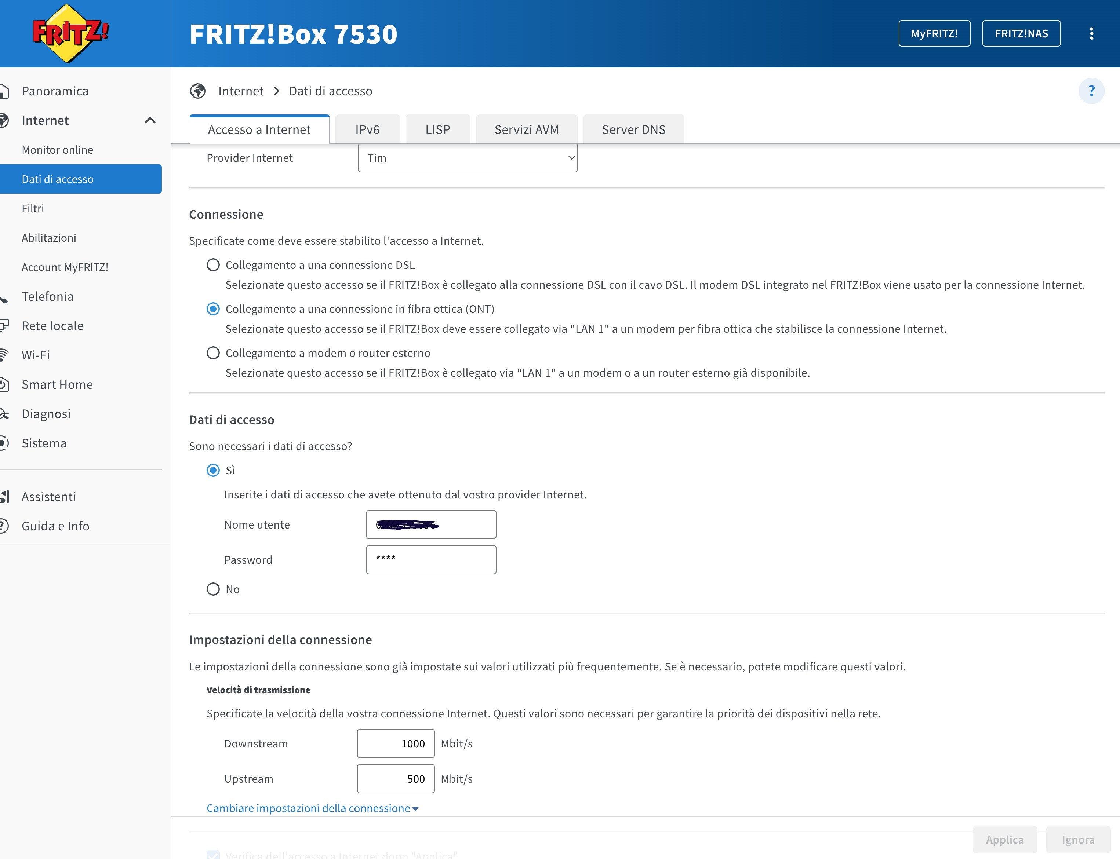Viewport: 1120px width, 859px height.
Task: Open the Server DNS tab
Action: click(x=633, y=129)
